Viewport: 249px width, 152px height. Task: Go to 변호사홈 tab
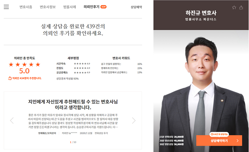coord(26,7)
